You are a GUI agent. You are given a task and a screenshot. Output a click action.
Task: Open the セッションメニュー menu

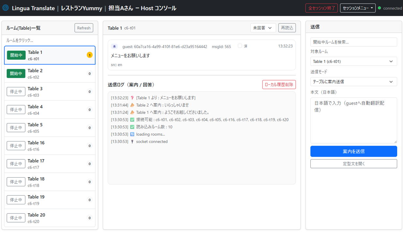point(358,8)
